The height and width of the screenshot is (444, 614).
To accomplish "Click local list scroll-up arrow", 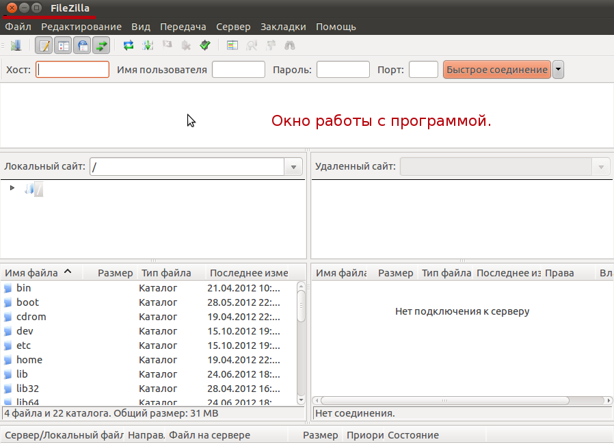I will point(301,286).
